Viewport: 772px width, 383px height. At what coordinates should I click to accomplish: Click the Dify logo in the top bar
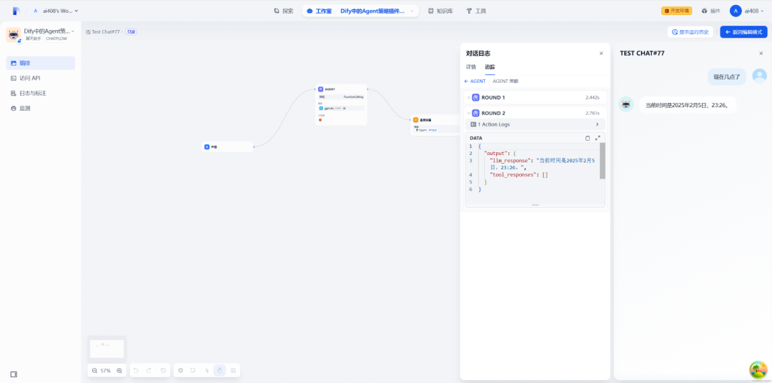coord(16,11)
